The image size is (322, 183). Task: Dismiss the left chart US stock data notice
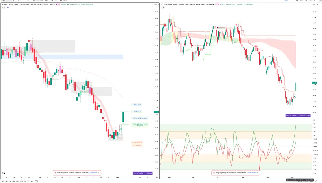pyautogui.click(x=99, y=173)
